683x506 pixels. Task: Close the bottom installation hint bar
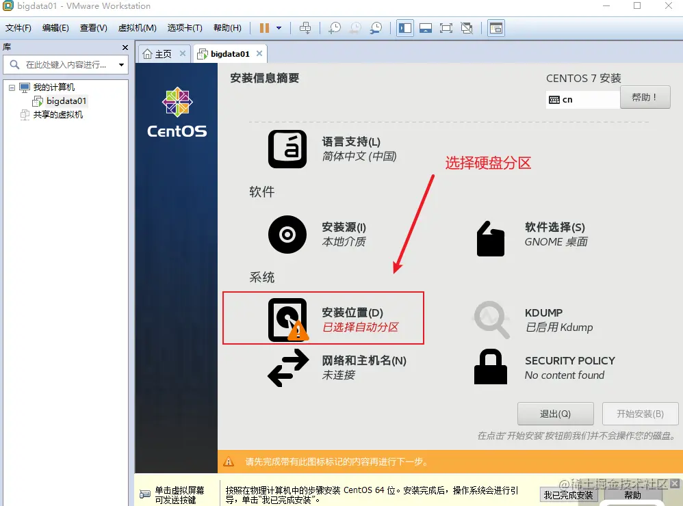pos(674,483)
